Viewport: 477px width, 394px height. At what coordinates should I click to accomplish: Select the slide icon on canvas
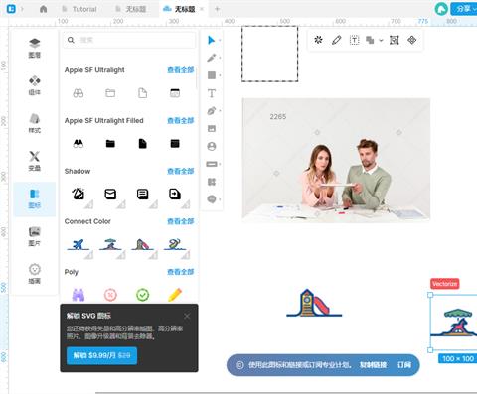click(314, 303)
